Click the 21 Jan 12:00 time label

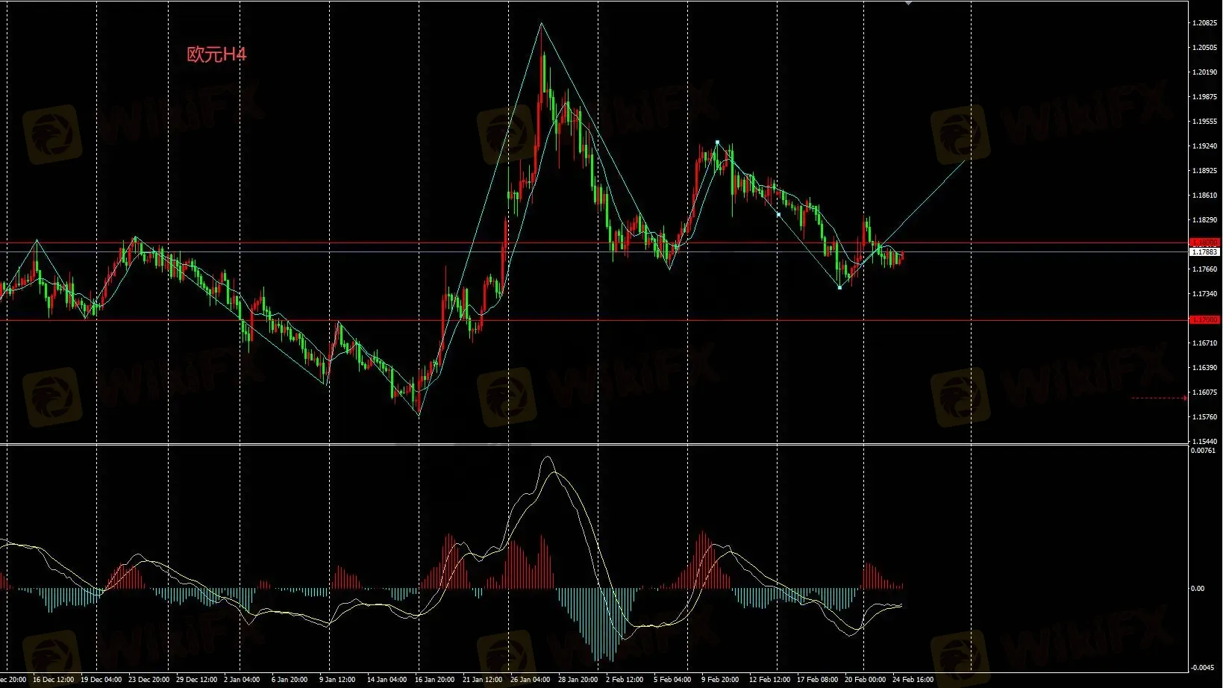pyautogui.click(x=482, y=680)
